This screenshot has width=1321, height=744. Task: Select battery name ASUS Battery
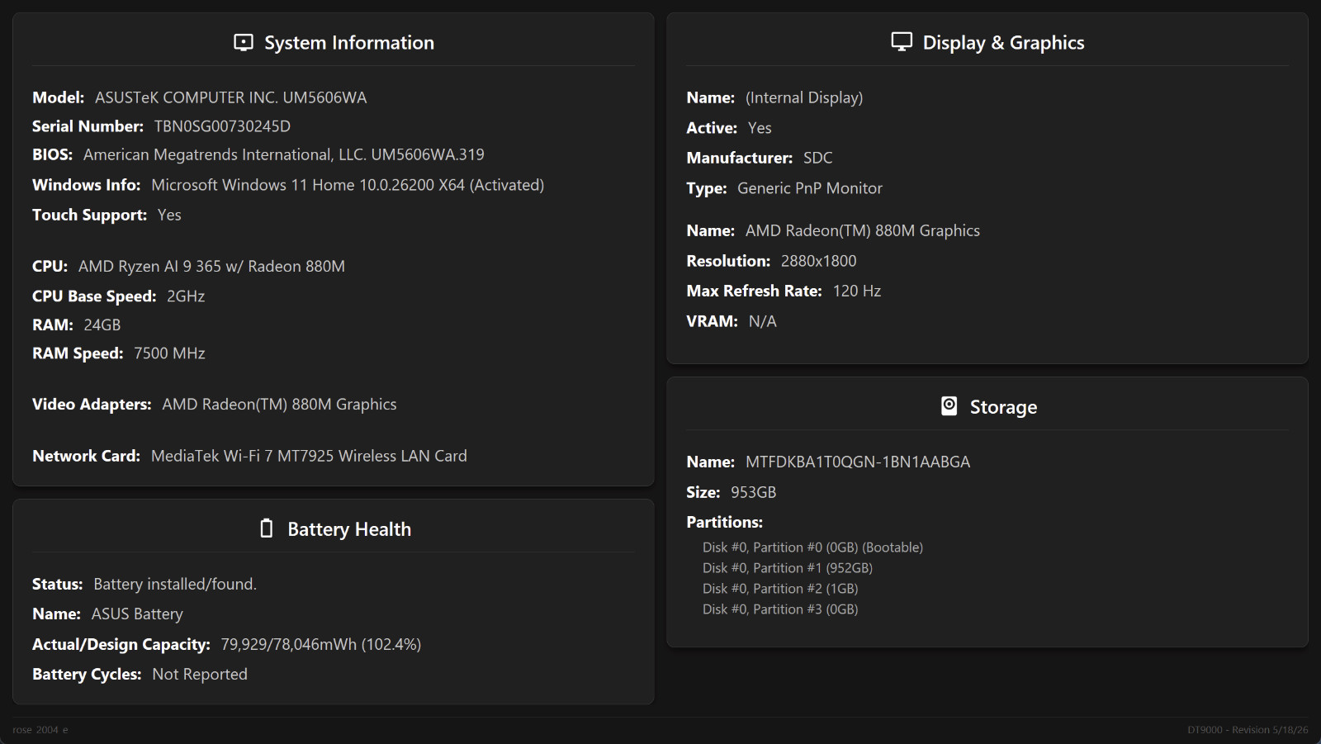(x=137, y=614)
